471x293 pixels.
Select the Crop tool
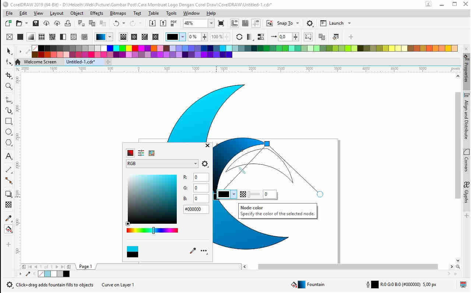(x=9, y=76)
